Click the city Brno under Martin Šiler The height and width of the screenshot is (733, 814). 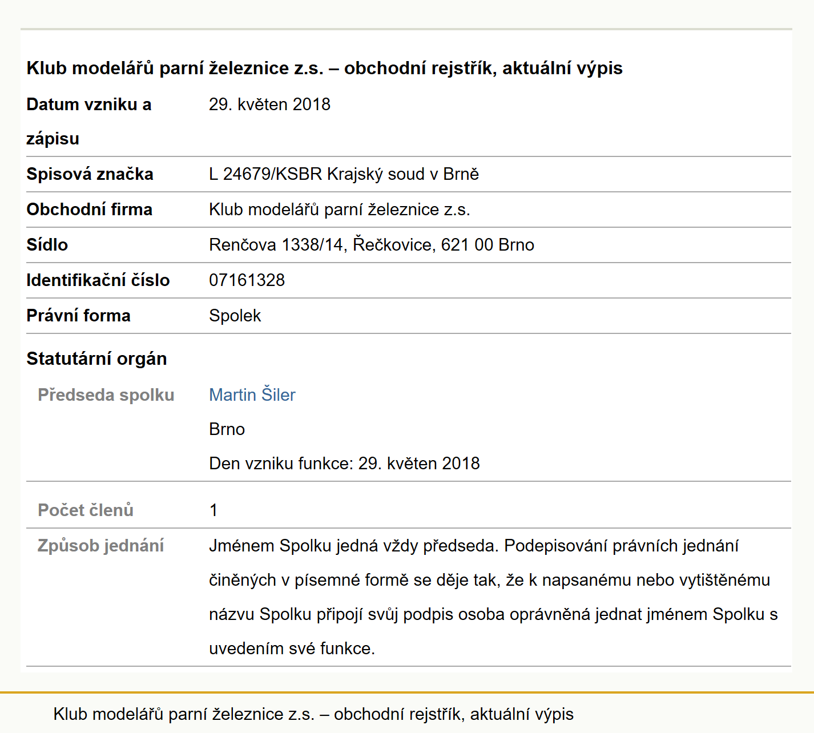[227, 429]
